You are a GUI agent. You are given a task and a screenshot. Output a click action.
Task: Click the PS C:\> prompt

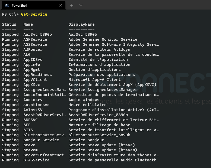[x=10, y=14]
